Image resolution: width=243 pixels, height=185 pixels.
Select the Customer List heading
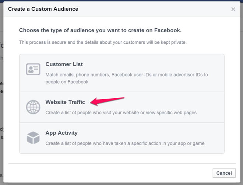tap(64, 64)
